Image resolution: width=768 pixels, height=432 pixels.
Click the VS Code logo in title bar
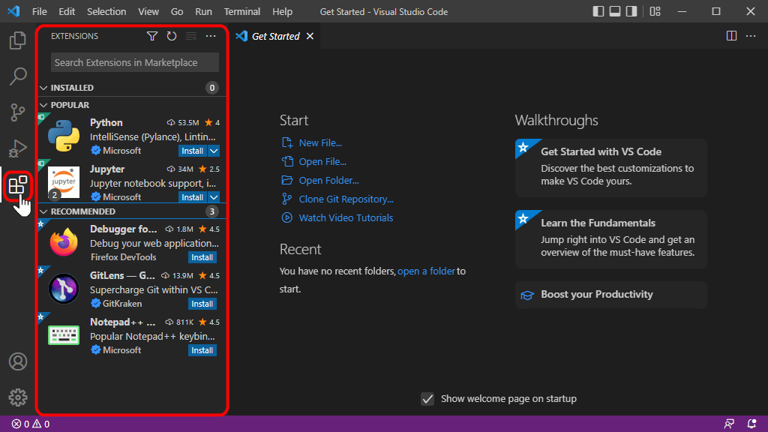click(x=13, y=10)
